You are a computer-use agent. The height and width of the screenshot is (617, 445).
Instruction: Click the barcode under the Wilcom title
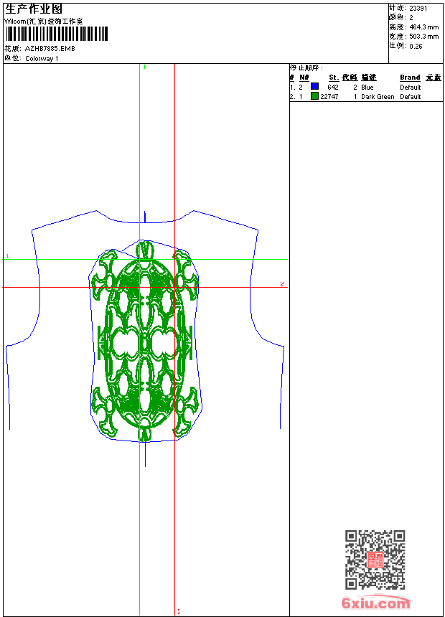tap(56, 34)
